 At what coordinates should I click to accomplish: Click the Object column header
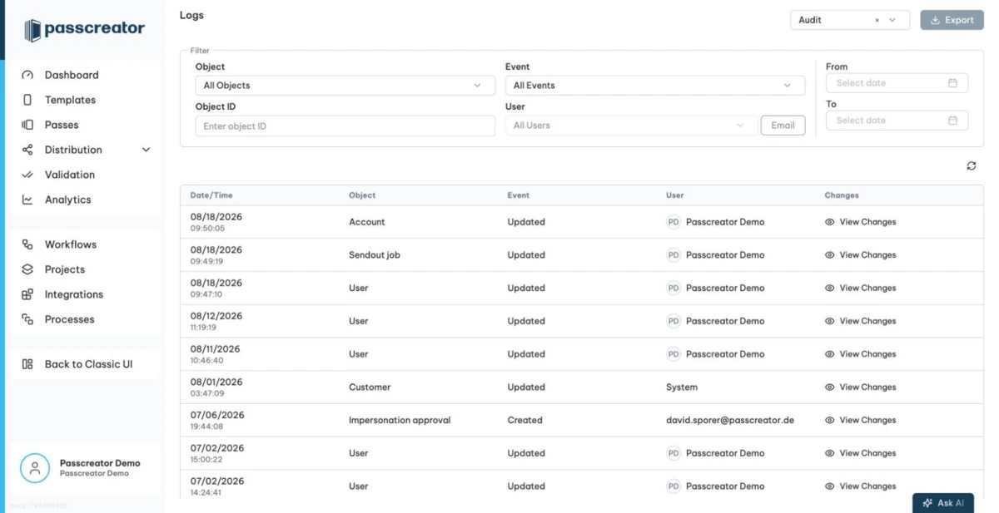coord(362,195)
